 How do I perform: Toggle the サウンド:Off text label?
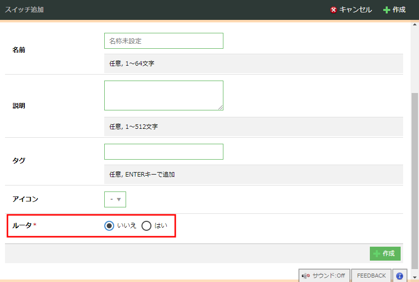tap(328, 276)
